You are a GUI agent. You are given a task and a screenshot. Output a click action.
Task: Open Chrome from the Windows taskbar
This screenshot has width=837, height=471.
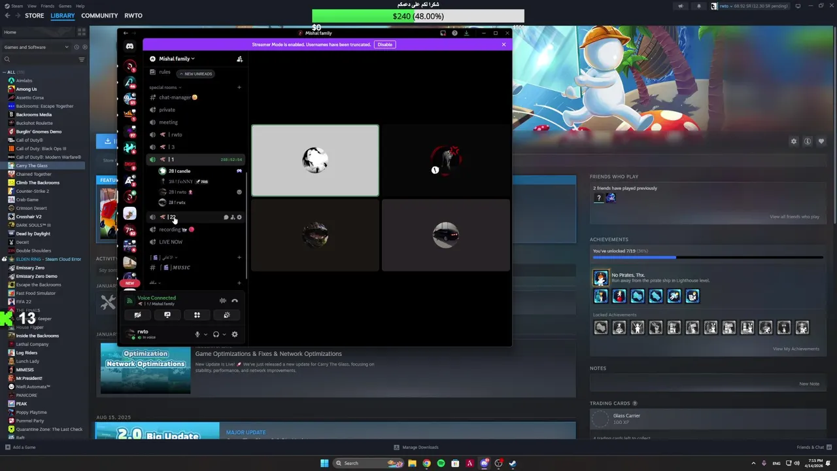coord(426,463)
